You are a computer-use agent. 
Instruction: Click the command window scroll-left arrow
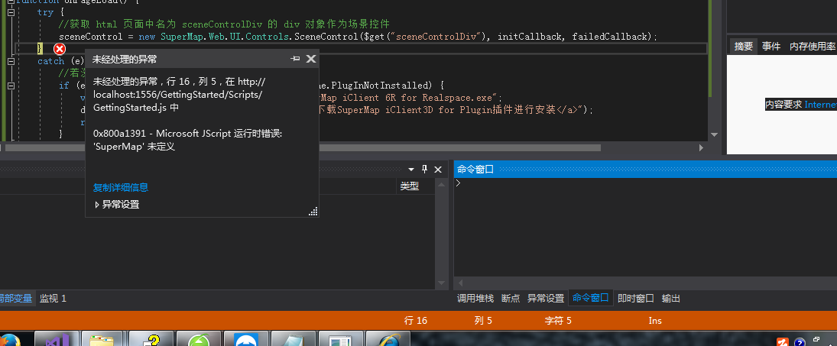(x=459, y=283)
